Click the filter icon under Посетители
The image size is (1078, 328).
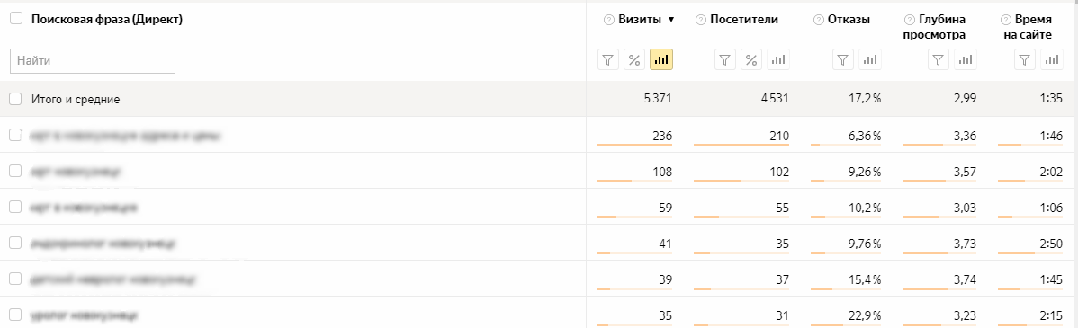(724, 60)
